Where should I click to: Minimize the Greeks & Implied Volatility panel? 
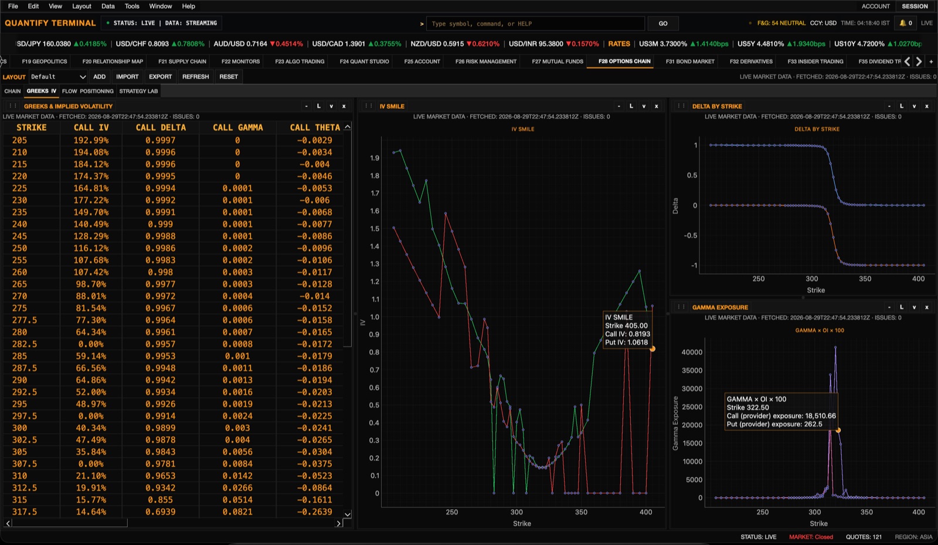tap(306, 106)
